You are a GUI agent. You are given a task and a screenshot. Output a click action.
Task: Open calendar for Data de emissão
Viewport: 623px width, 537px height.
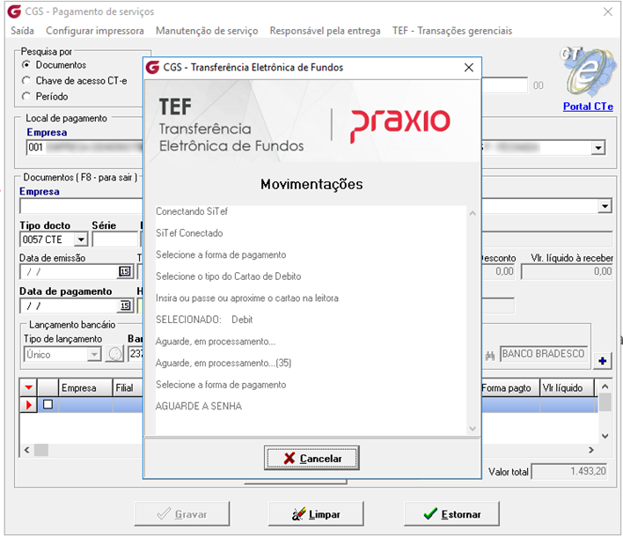click(125, 271)
